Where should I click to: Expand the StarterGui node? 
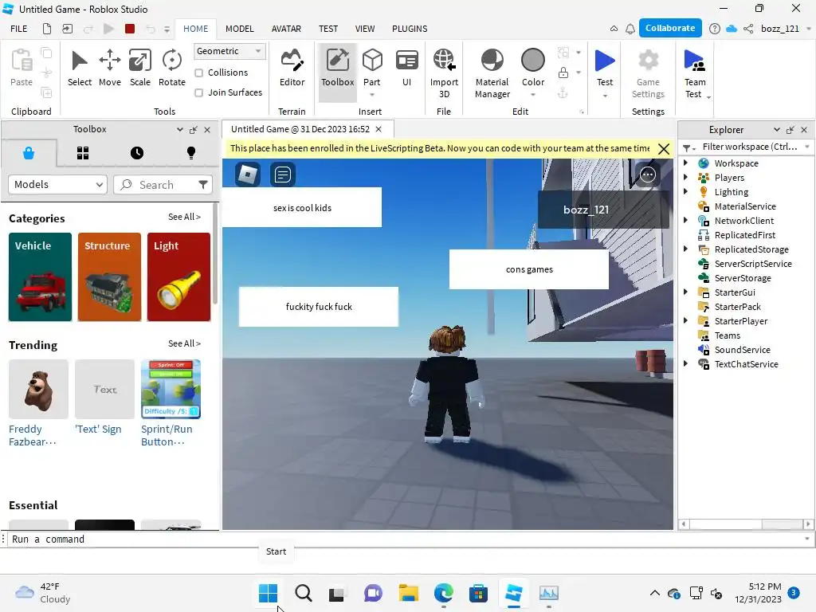click(686, 292)
